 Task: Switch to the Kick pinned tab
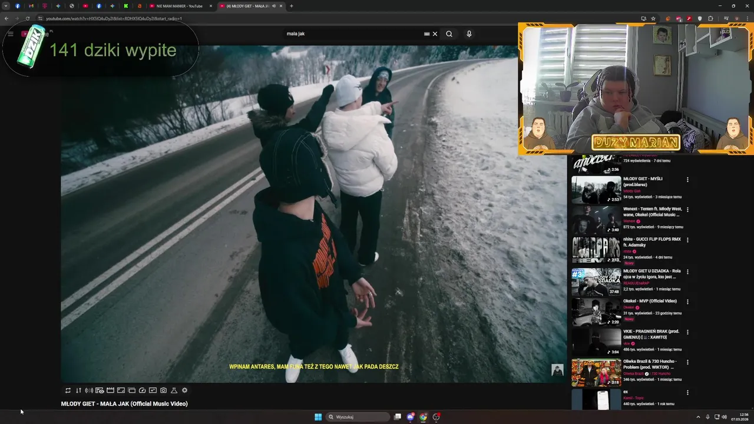point(126,6)
